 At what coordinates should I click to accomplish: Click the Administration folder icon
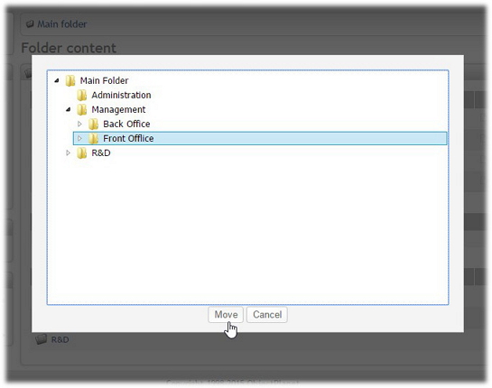[82, 95]
